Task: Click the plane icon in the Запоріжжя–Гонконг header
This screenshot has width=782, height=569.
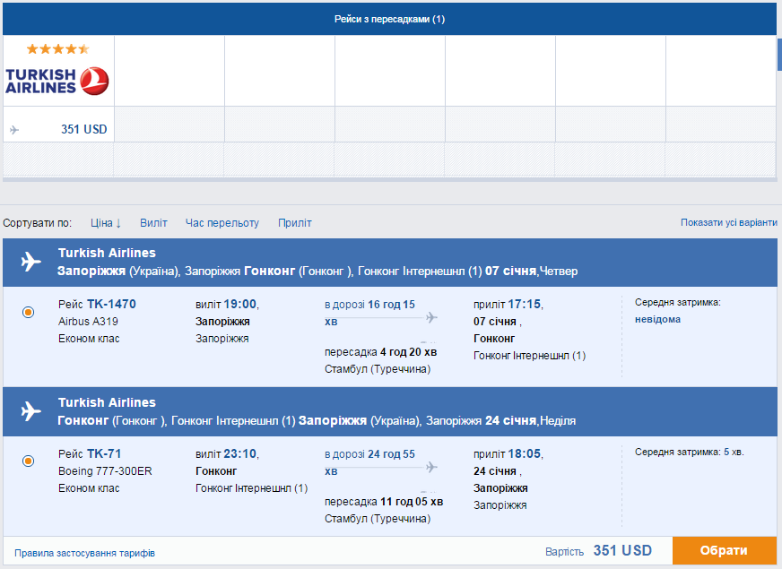Action: [x=30, y=262]
